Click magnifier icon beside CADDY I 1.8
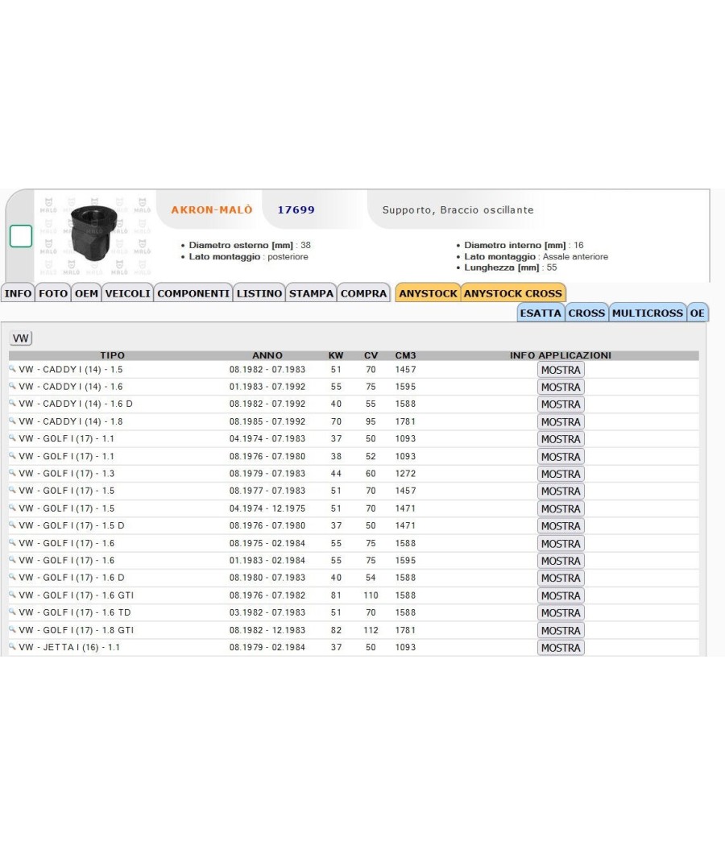 (12, 421)
